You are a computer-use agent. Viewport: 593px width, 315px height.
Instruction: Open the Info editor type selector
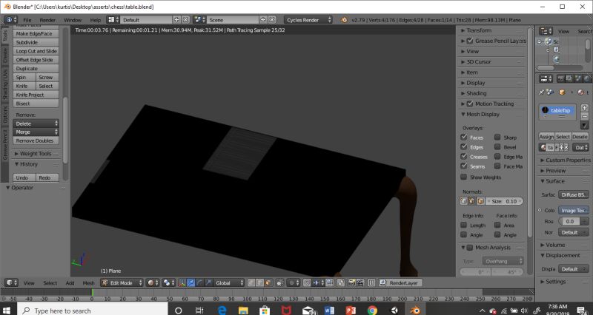pos(10,20)
